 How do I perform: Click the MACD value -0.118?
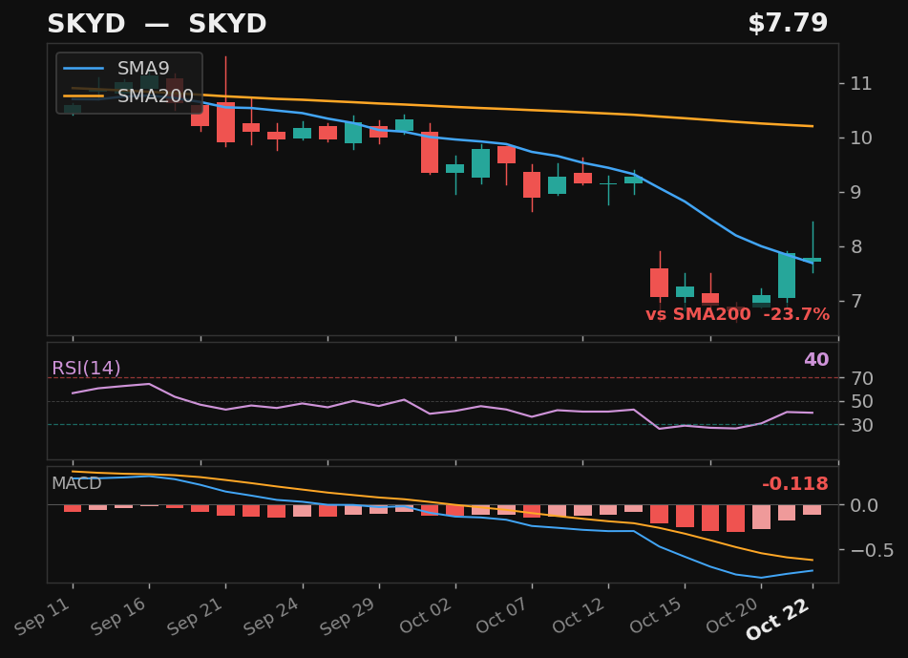[x=795, y=483]
